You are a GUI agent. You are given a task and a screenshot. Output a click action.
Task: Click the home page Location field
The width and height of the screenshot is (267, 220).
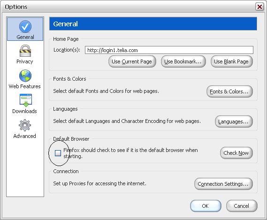169,50
